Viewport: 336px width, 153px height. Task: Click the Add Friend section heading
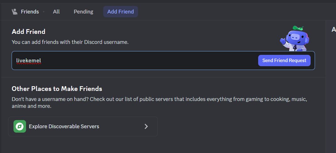click(x=29, y=32)
